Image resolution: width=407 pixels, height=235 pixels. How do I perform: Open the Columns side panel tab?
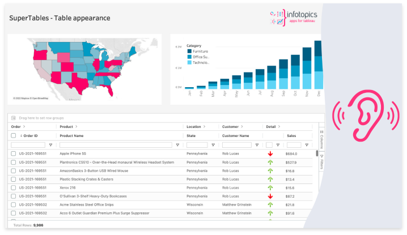click(321, 138)
